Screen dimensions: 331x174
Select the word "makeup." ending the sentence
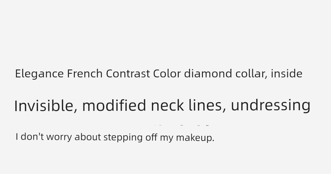tap(195, 138)
